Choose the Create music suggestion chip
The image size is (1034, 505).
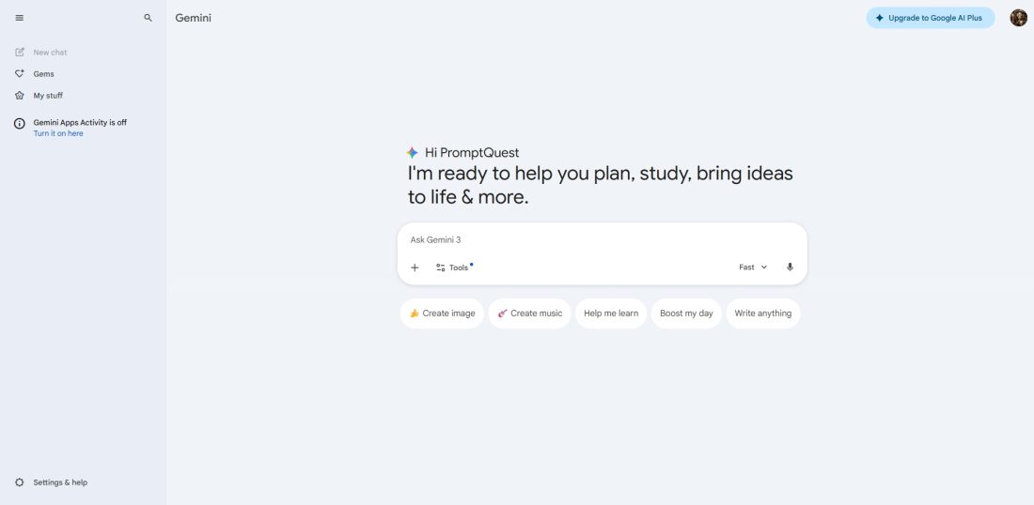529,314
